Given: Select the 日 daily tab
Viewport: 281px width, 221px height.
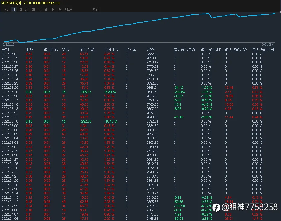Looking at the screenshot, I should point(14,9).
